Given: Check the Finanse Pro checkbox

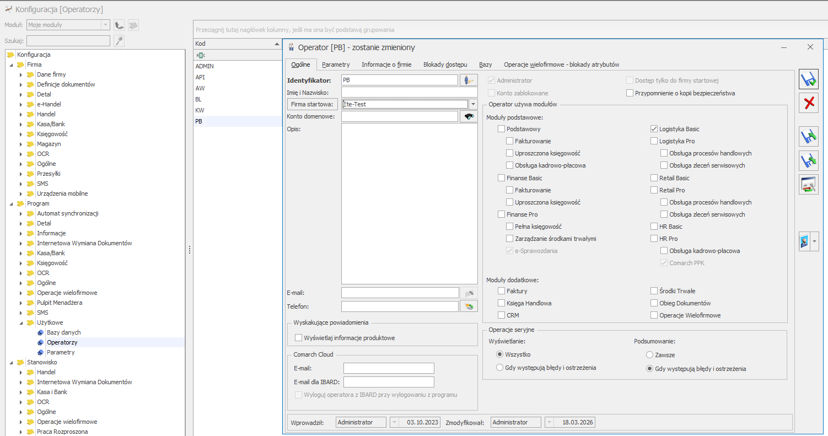Looking at the screenshot, I should [501, 214].
